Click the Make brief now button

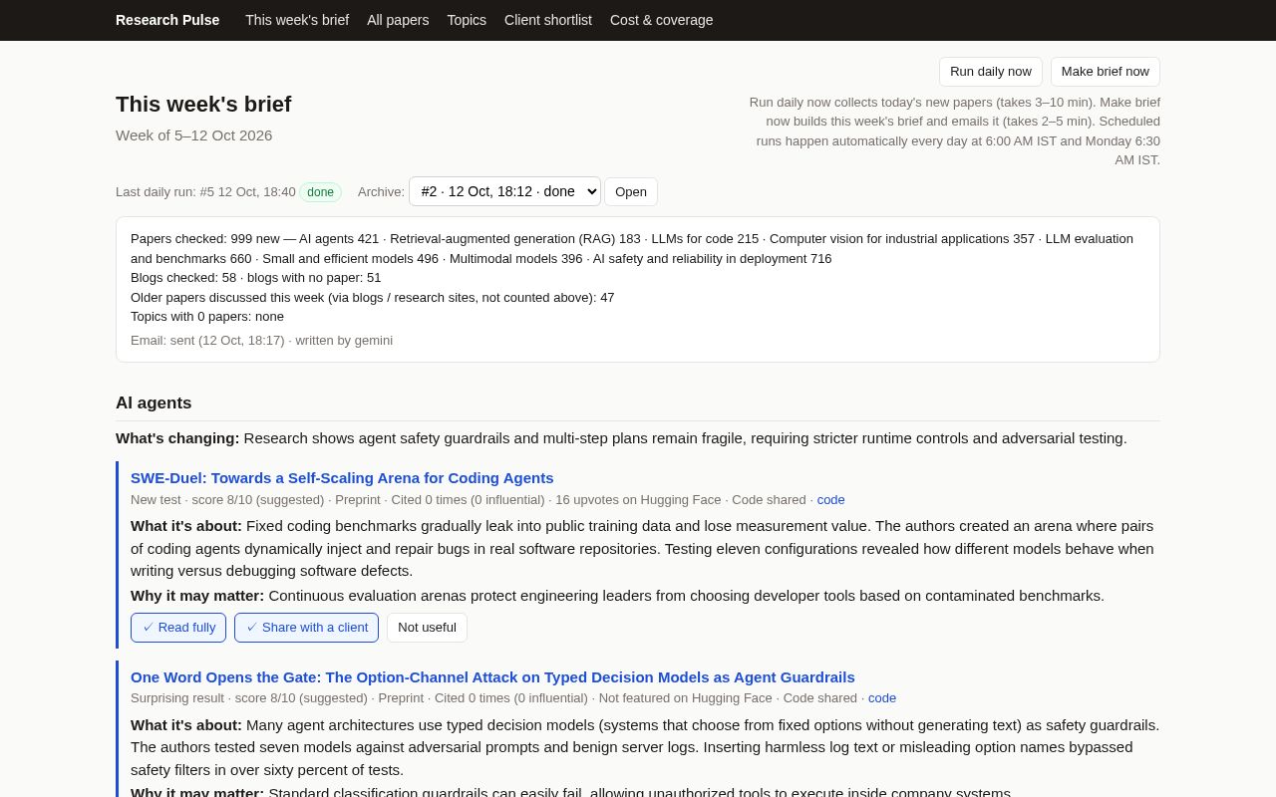(x=1106, y=72)
